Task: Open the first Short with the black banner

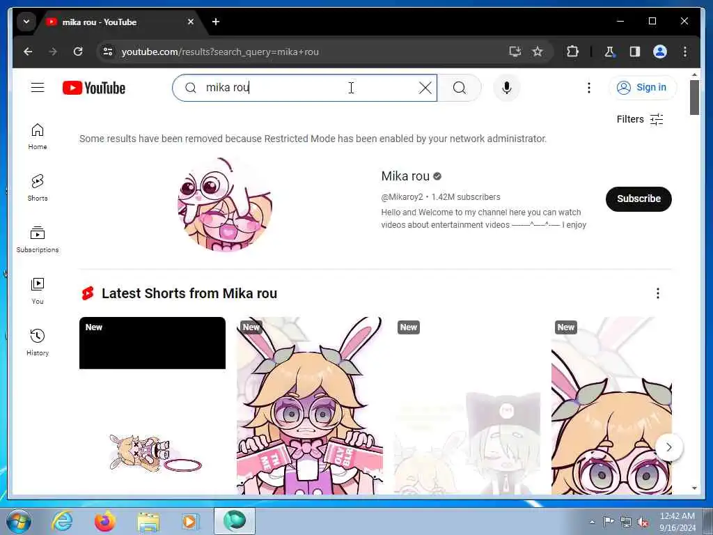Action: 152,405
